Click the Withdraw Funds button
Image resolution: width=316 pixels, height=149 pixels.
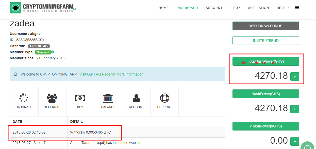(266, 26)
